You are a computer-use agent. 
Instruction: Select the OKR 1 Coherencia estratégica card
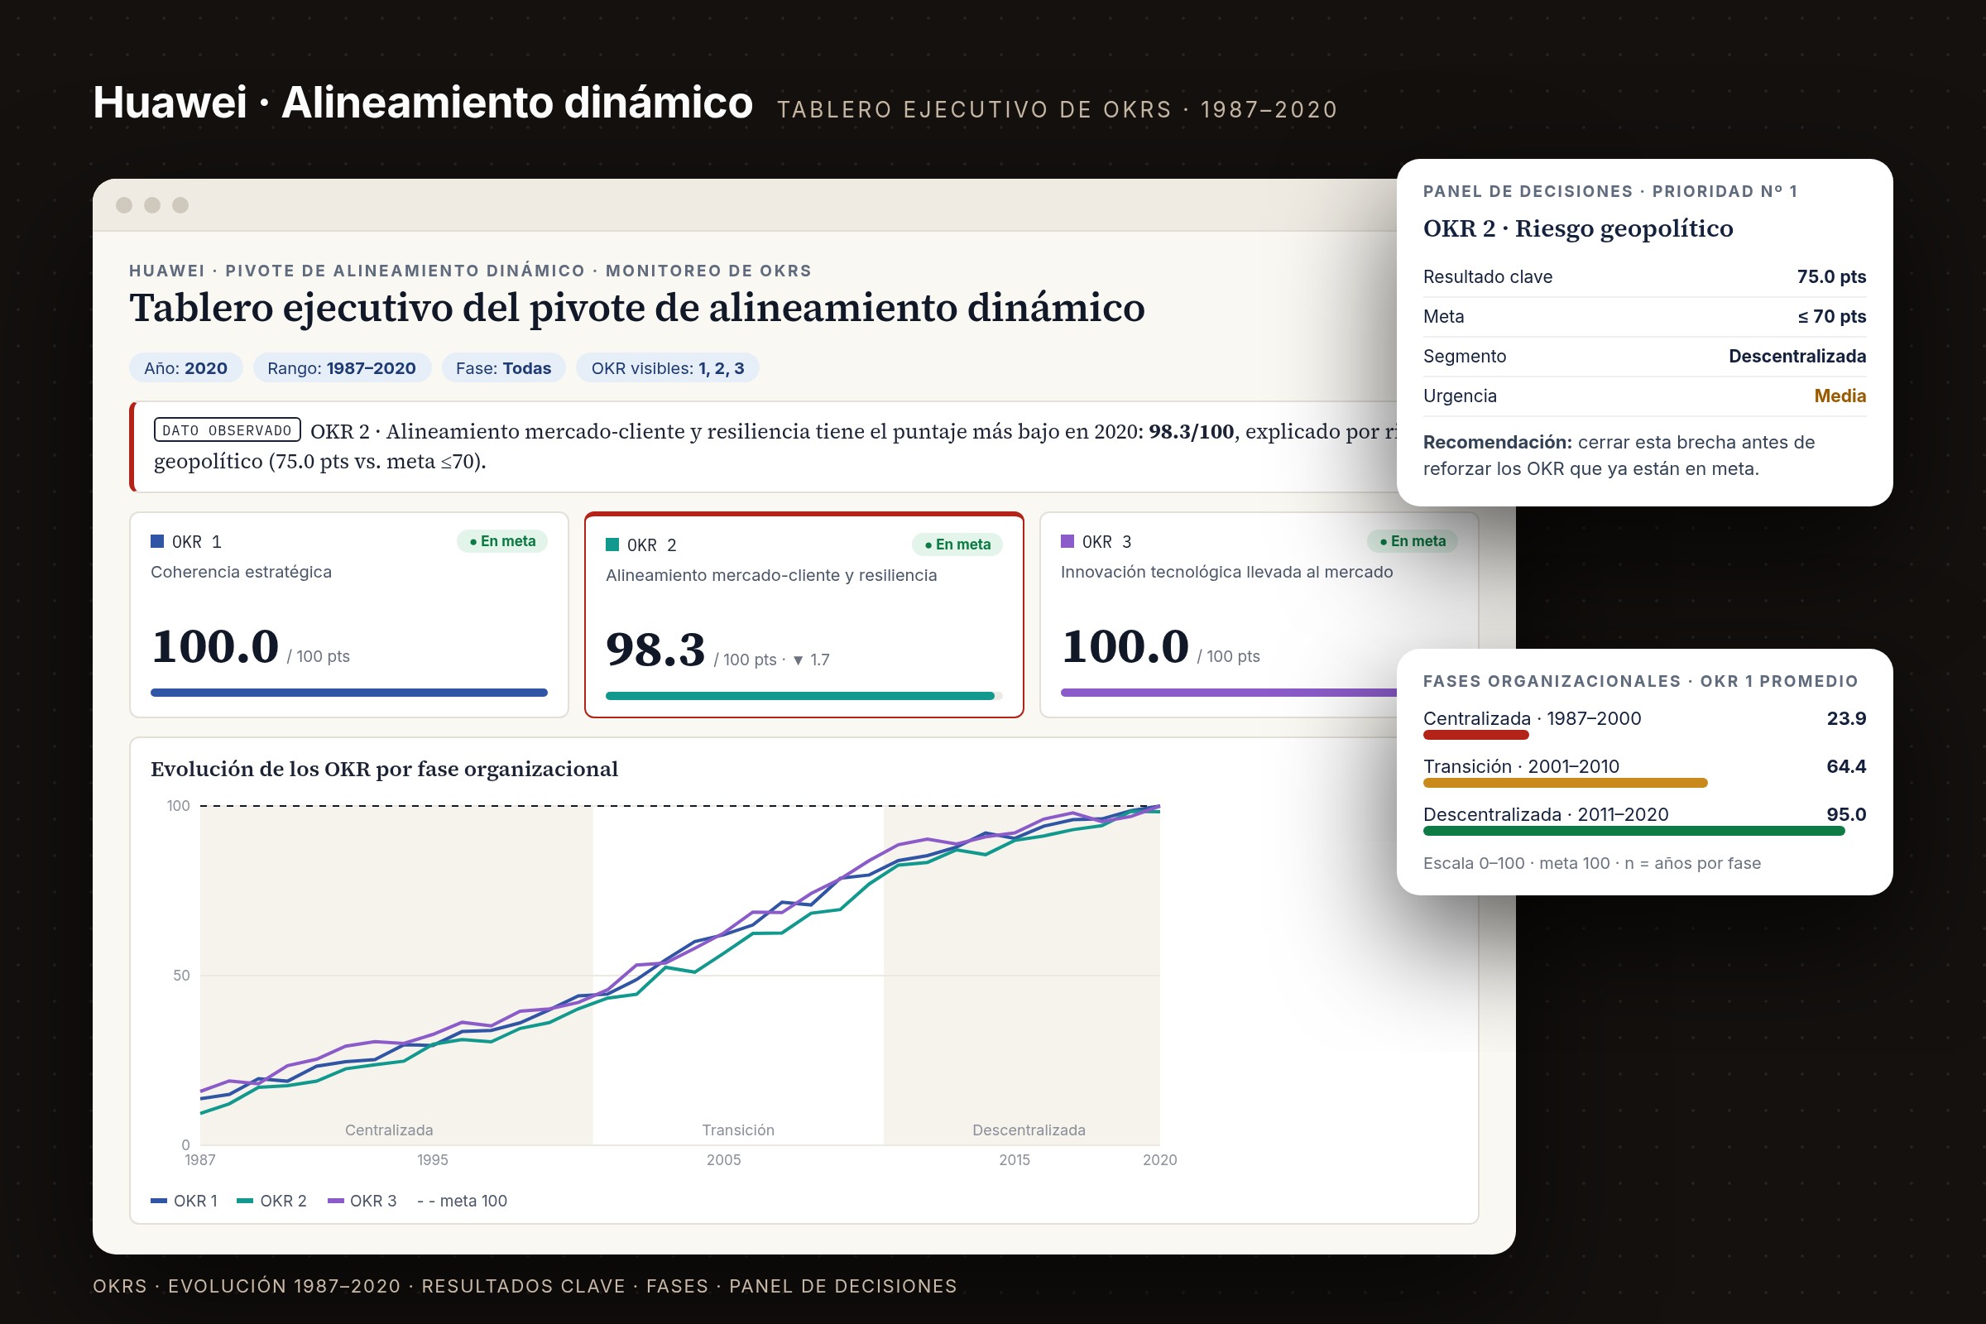point(348,615)
